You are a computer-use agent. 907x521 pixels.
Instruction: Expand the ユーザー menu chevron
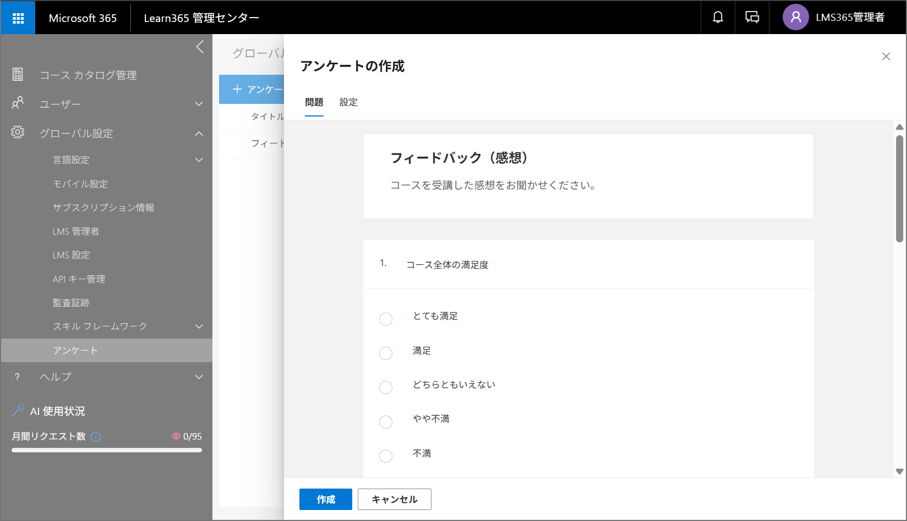199,104
